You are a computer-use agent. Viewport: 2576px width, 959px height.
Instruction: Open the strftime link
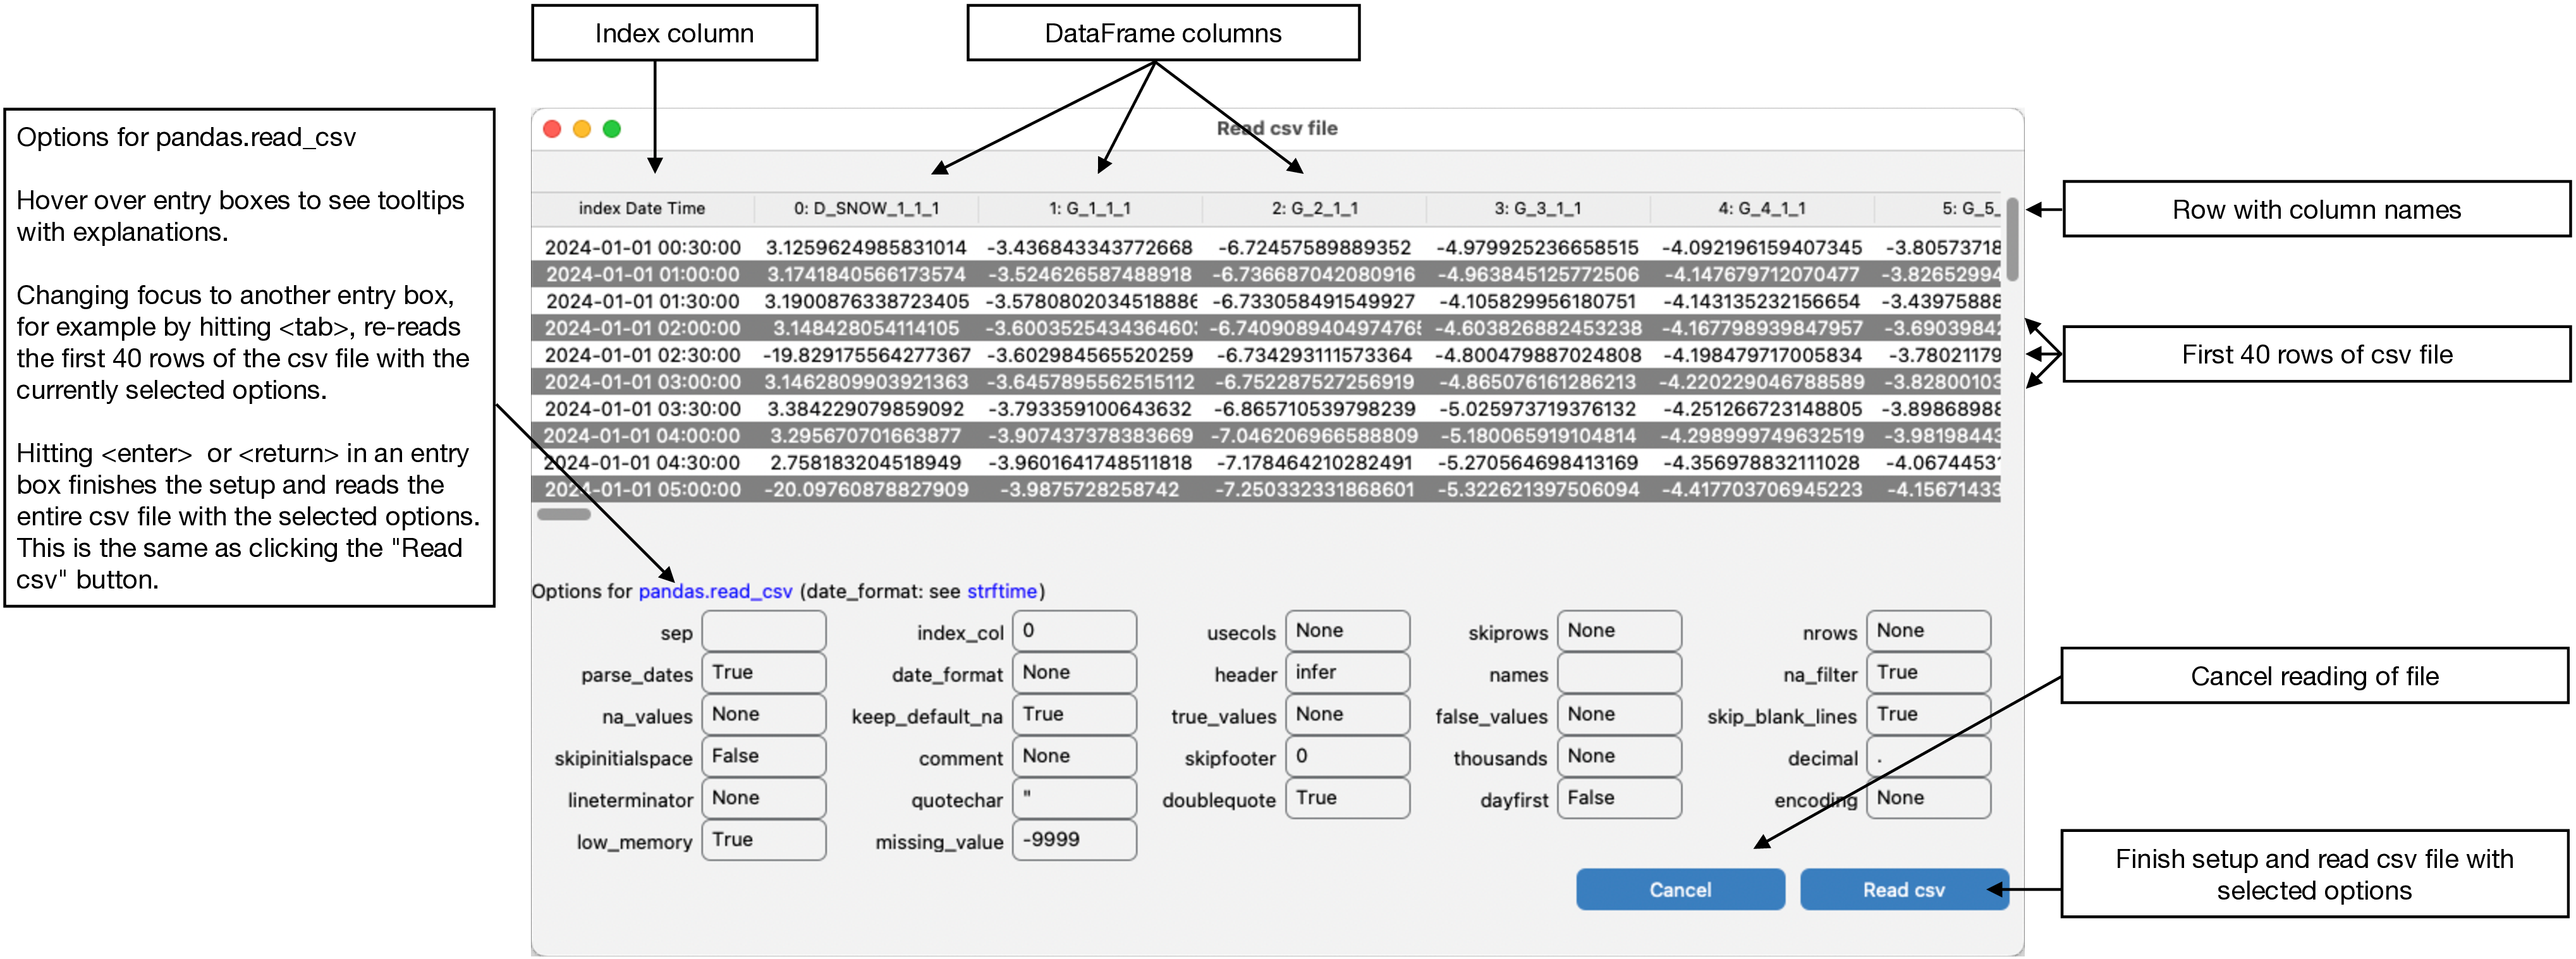click(x=1001, y=591)
